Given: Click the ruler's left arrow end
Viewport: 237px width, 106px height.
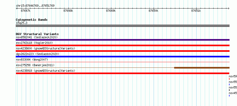Looking at the screenshot, I should tap(17, 8).
